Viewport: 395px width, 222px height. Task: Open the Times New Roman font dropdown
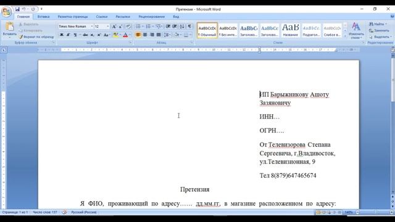pyautogui.click(x=92, y=27)
